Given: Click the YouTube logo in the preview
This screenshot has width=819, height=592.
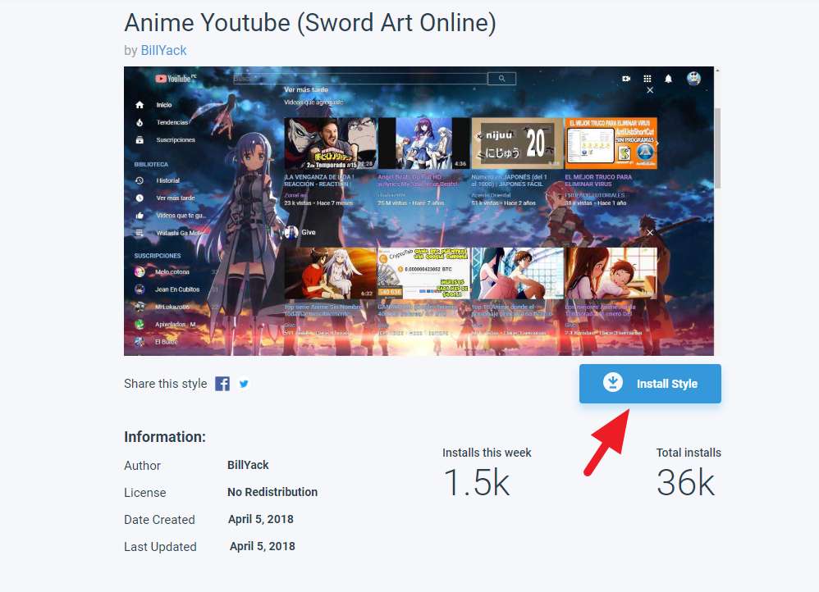Looking at the screenshot, I should coord(173,79).
